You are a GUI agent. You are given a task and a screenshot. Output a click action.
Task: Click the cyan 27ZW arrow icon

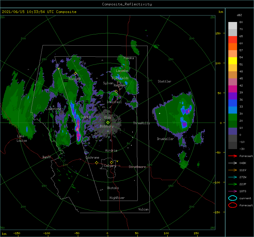[x=233, y=177]
